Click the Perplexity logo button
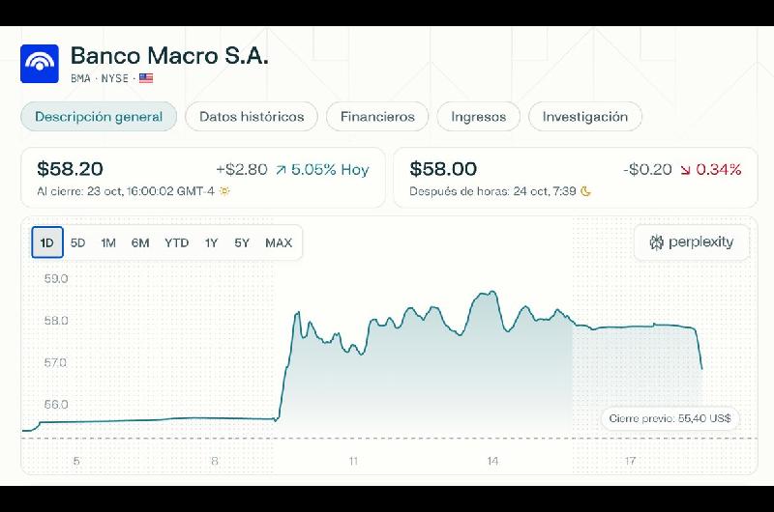 [692, 242]
